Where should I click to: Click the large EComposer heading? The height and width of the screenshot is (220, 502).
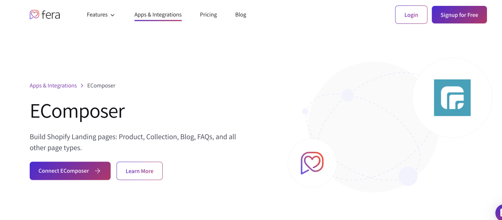point(77,111)
